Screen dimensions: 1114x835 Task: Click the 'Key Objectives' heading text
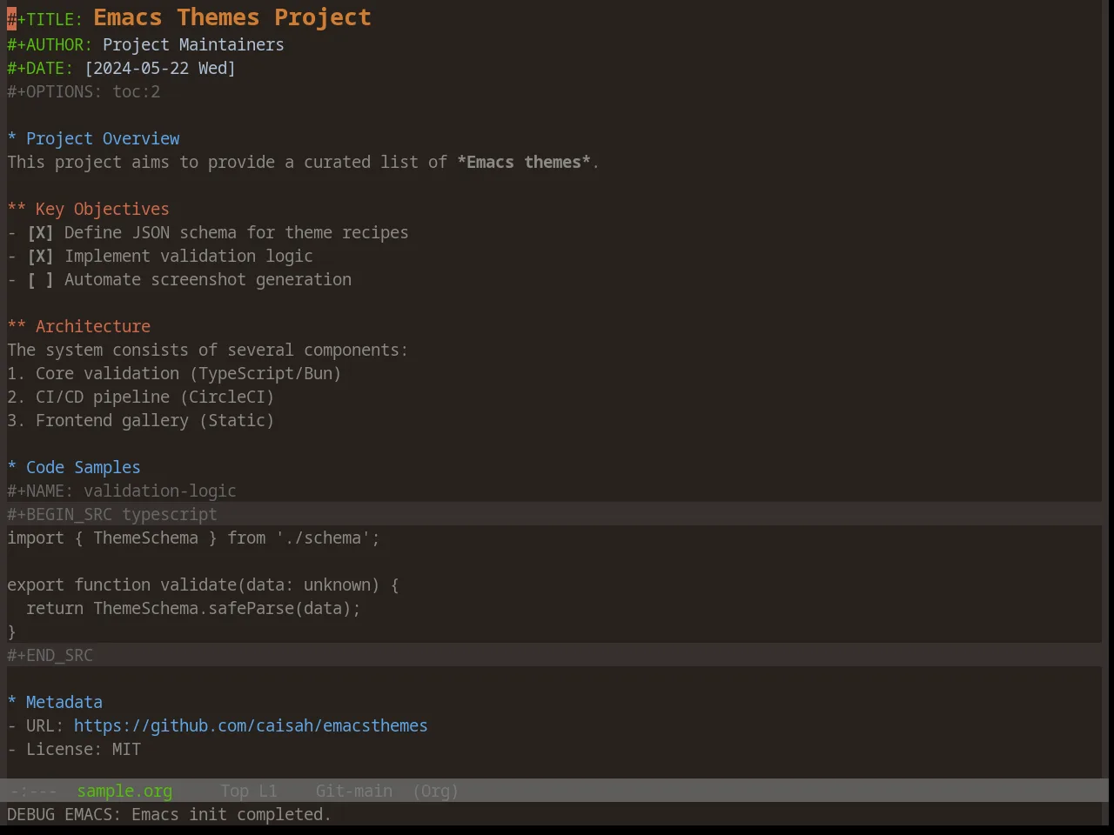(x=103, y=210)
